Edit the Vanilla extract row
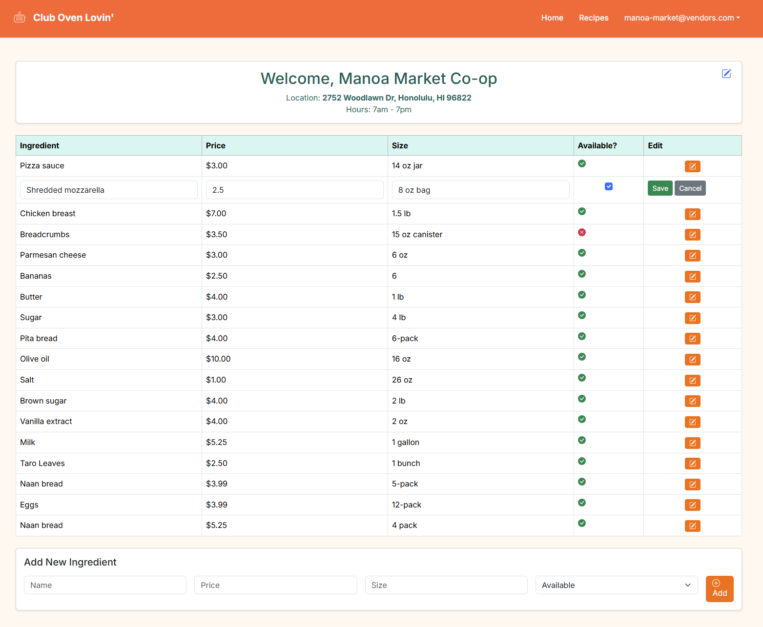The image size is (763, 627). (x=692, y=422)
